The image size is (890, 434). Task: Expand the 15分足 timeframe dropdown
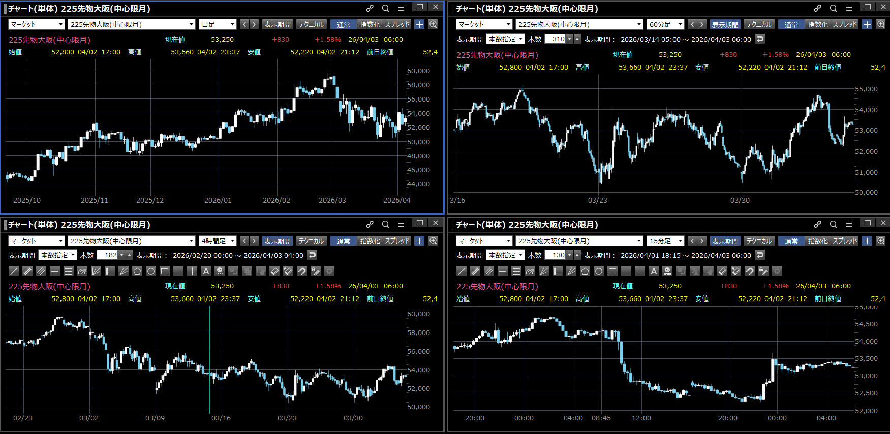(x=666, y=241)
